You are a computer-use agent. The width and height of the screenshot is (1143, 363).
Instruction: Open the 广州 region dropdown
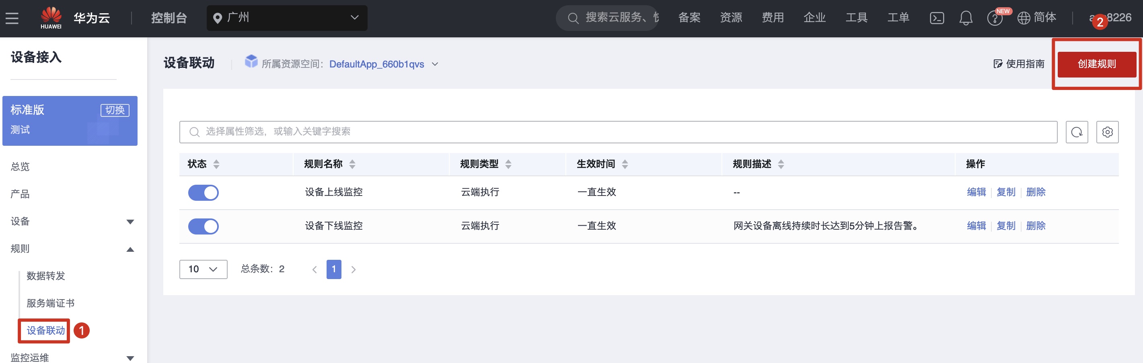pyautogui.click(x=287, y=18)
